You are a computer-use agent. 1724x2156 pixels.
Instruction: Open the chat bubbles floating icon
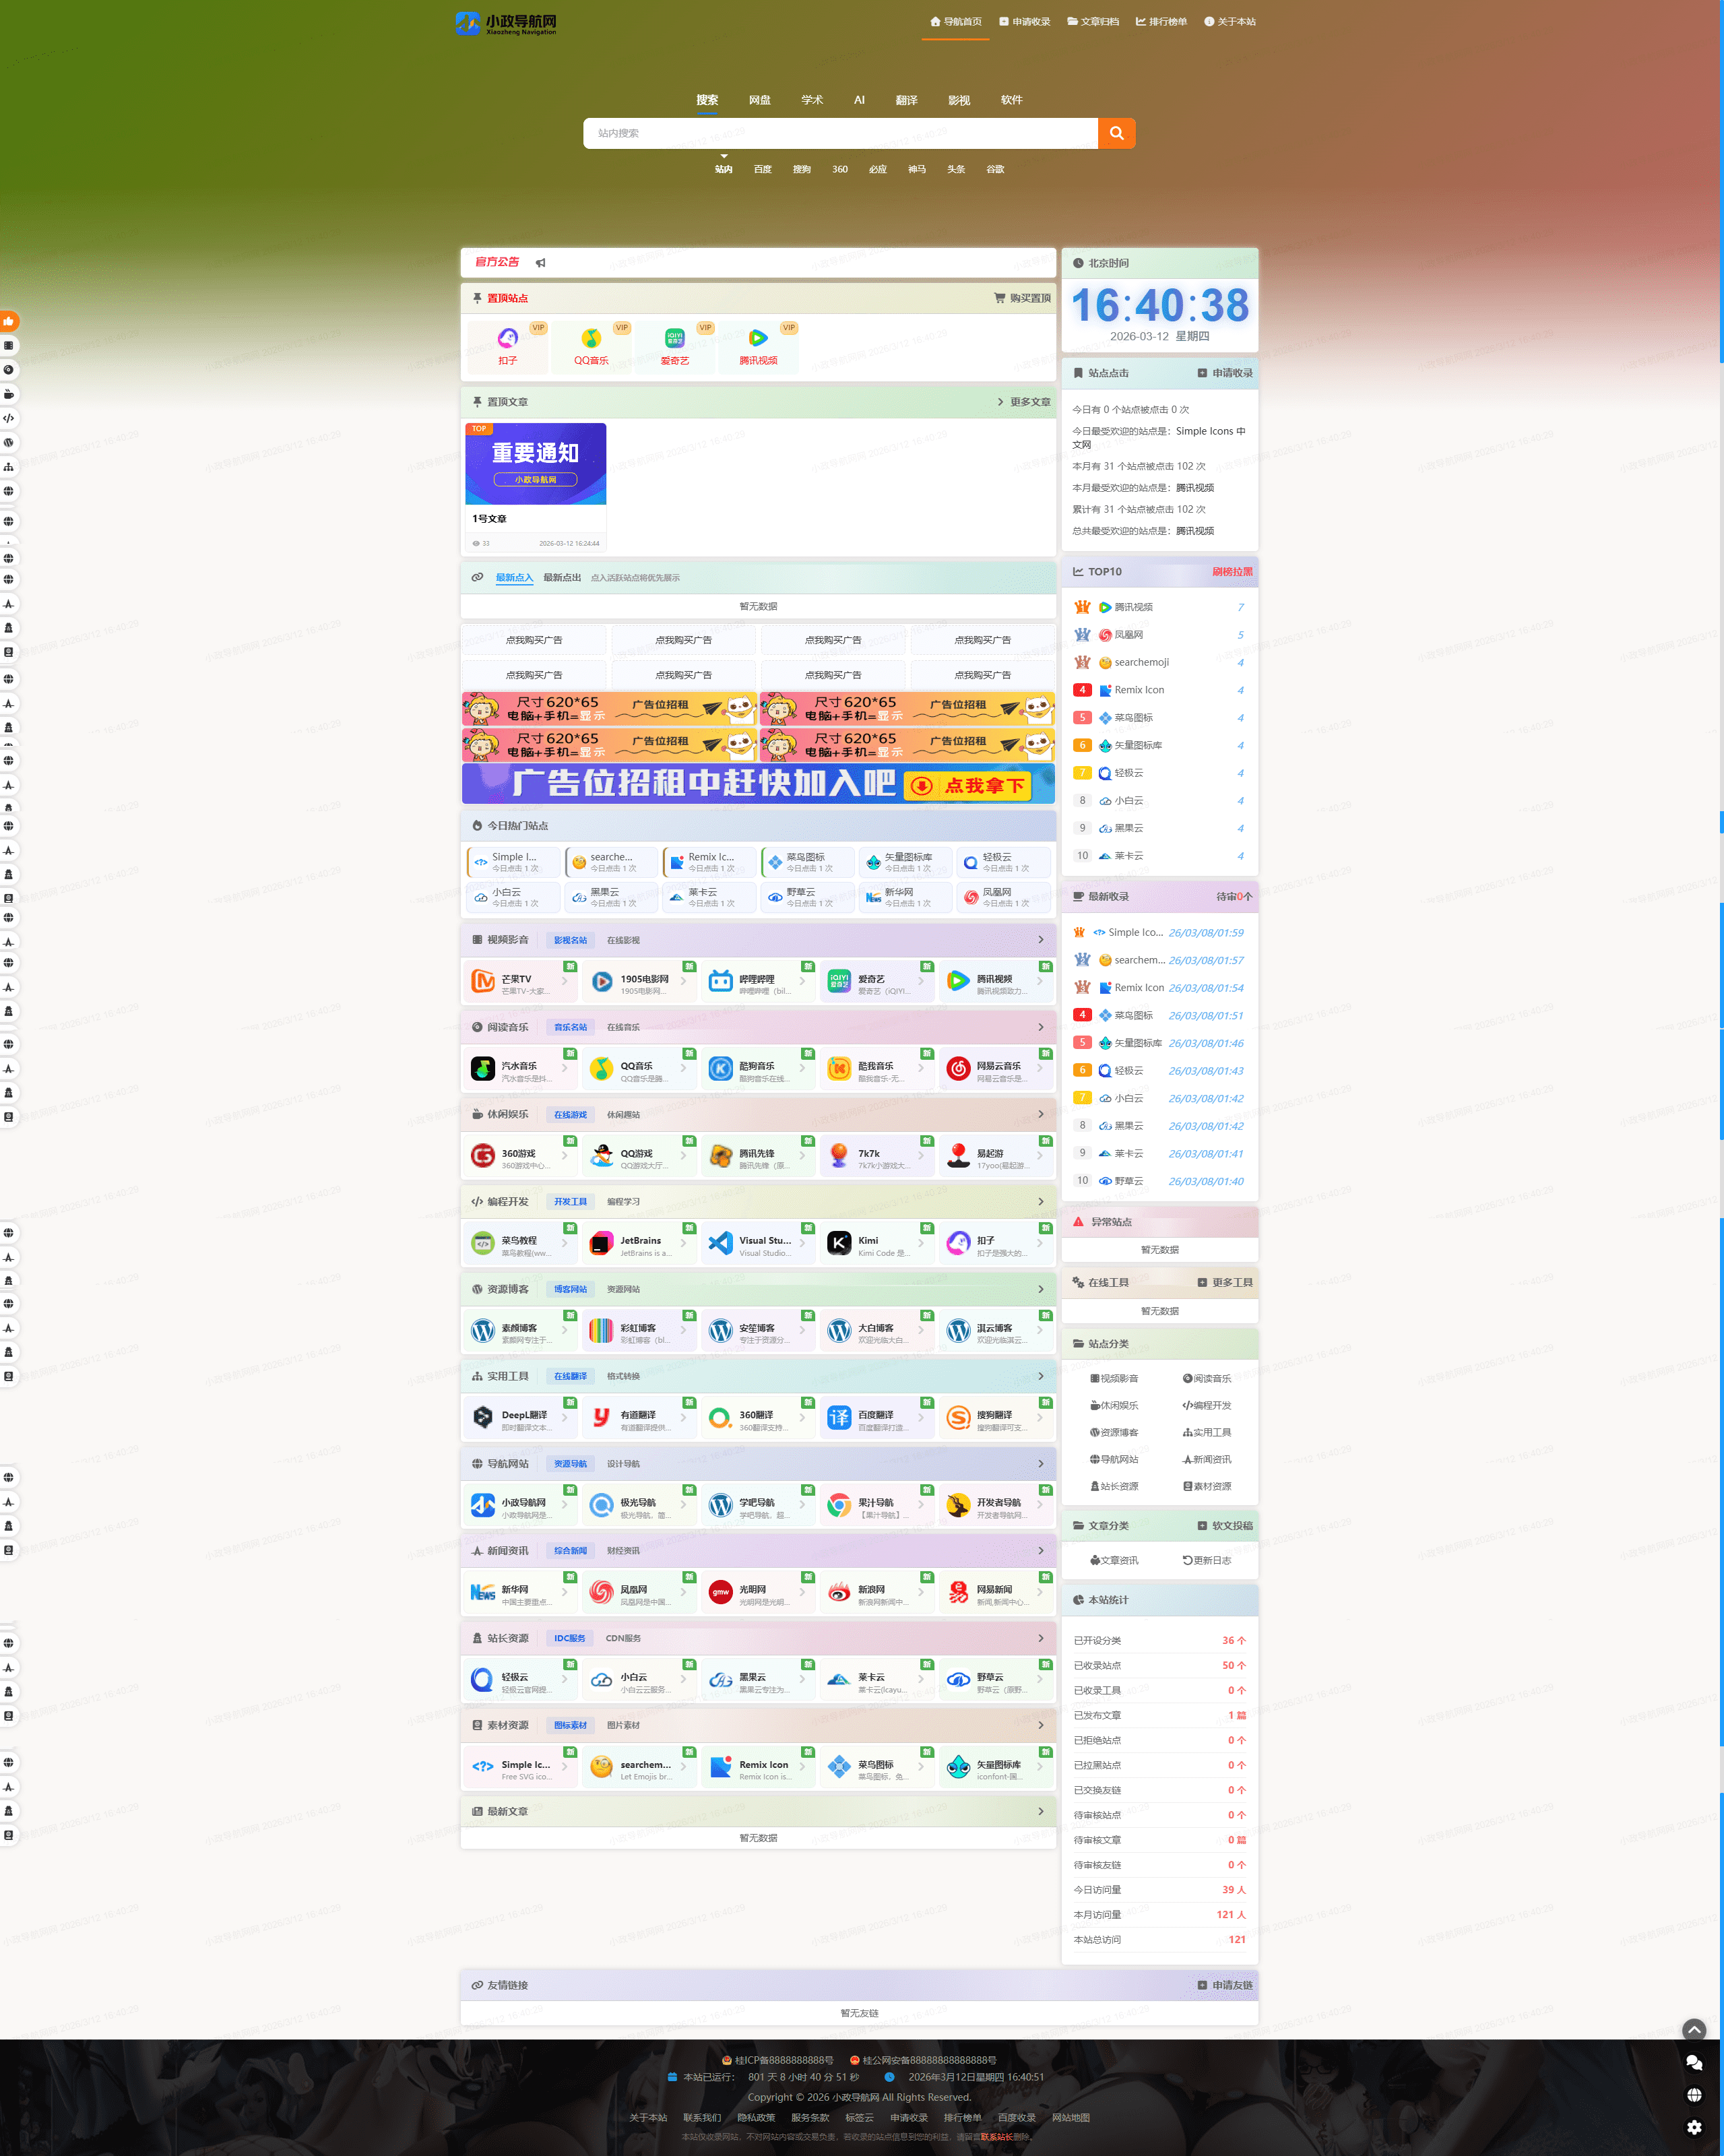pyautogui.click(x=1693, y=2062)
